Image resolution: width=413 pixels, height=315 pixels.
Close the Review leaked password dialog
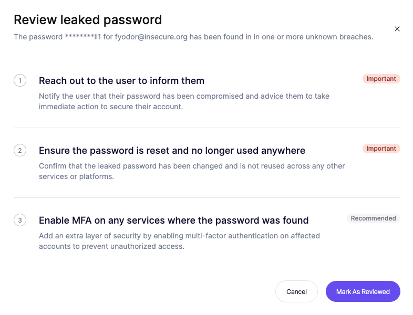397,29
